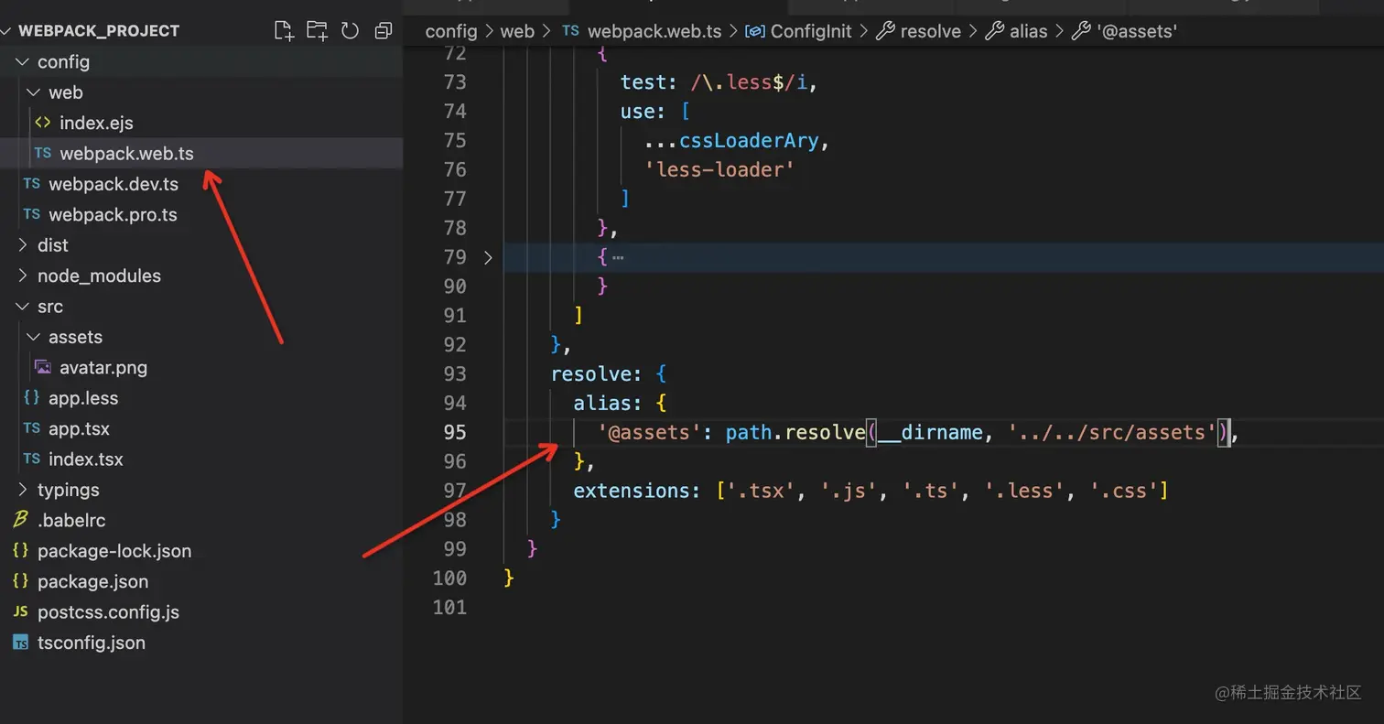Open package.json file
The width and height of the screenshot is (1384, 724).
(92, 581)
